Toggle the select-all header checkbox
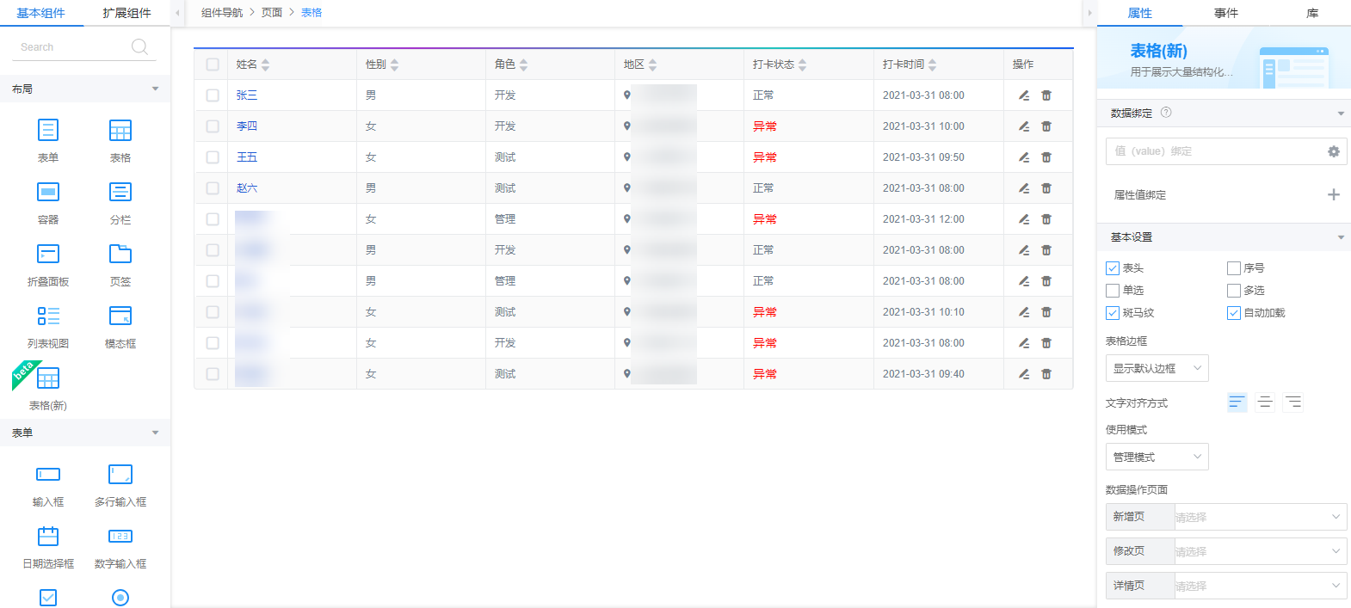1351x608 pixels. click(x=213, y=64)
